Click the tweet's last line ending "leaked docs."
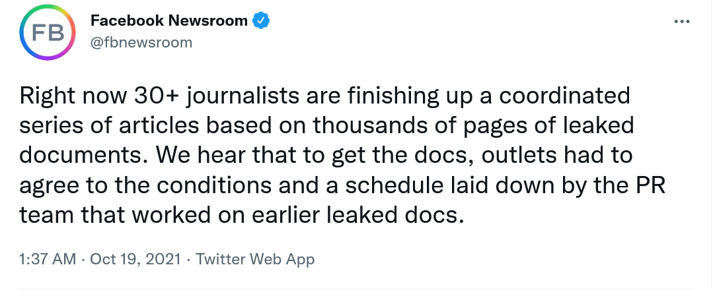Image resolution: width=715 pixels, height=296 pixels. click(242, 215)
